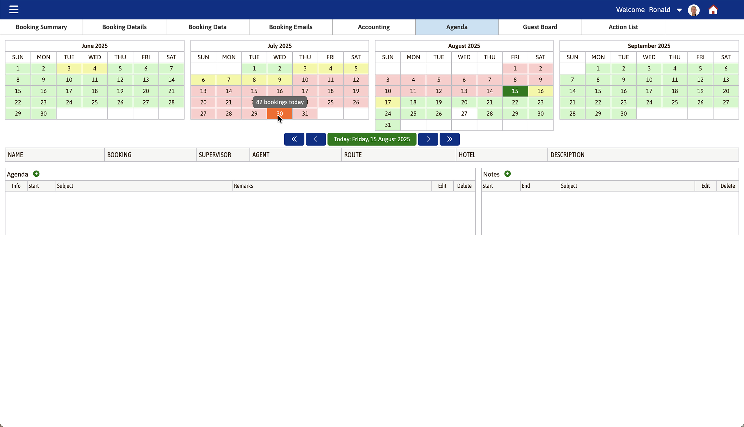Click the home icon in the top bar
744x427 pixels.
(713, 10)
